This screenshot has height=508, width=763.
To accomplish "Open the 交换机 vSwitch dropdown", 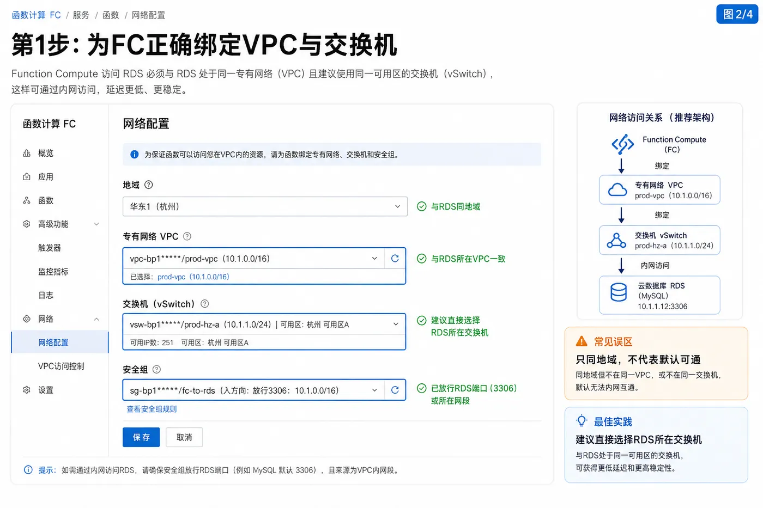I will tap(264, 325).
